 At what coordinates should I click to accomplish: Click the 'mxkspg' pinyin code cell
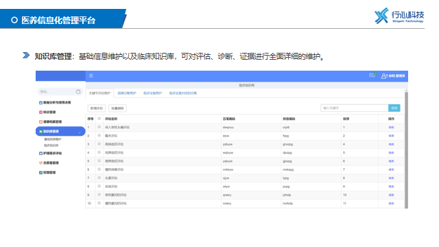(288, 169)
